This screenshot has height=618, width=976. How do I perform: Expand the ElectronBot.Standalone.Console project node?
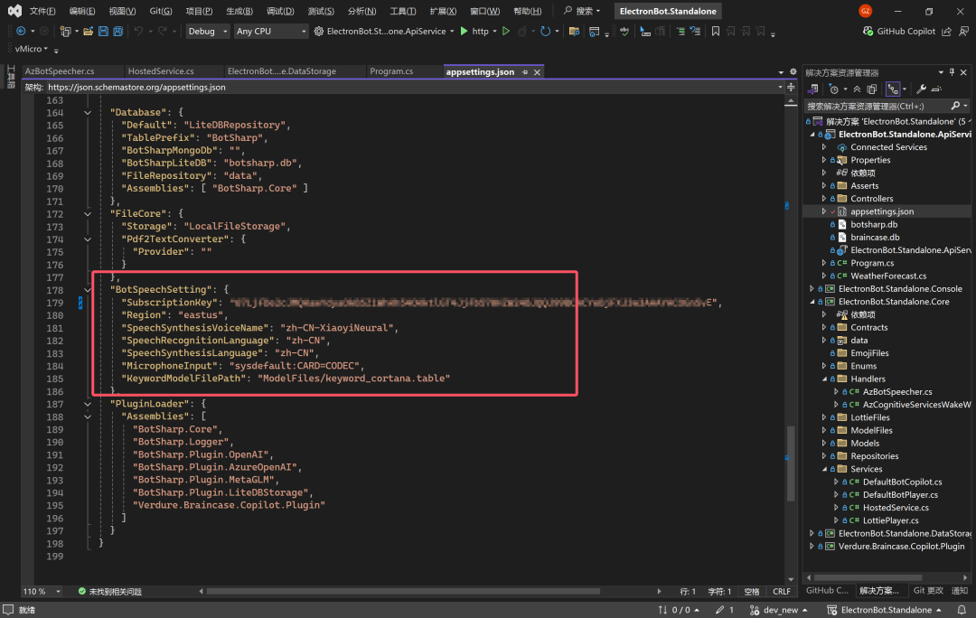tap(812, 289)
